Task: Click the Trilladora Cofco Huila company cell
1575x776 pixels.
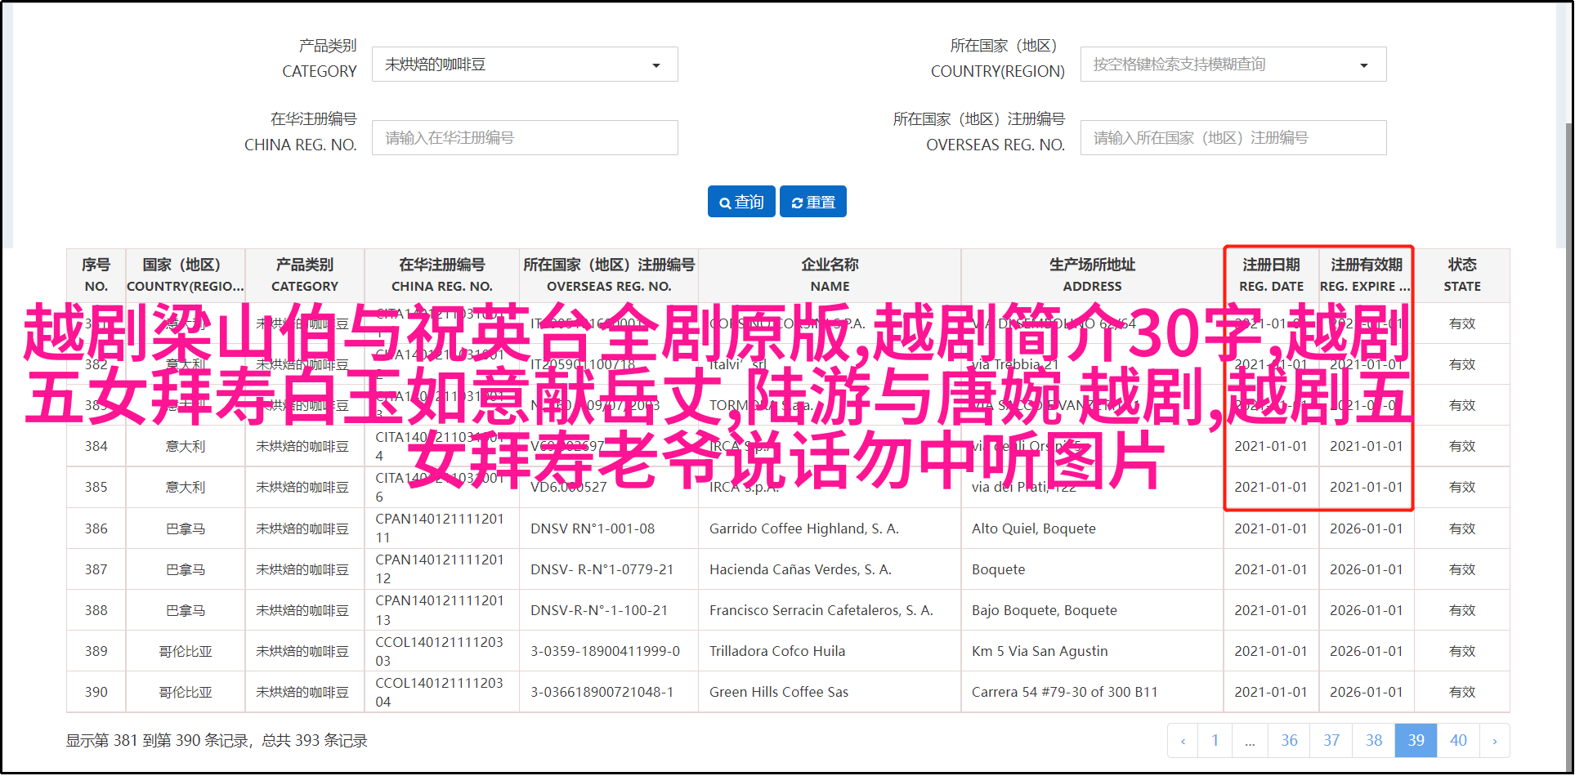Action: (776, 651)
